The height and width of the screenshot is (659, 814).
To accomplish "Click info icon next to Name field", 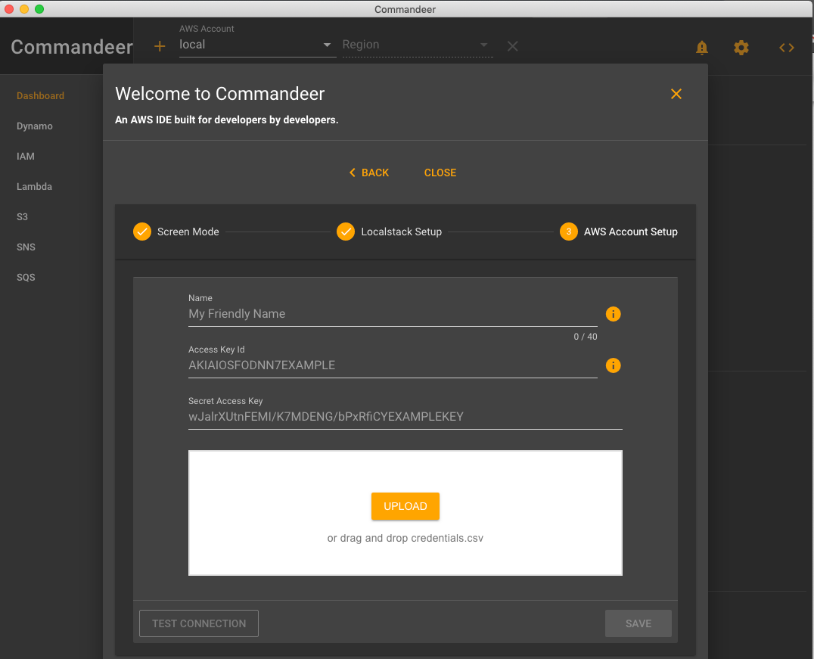I will click(613, 314).
